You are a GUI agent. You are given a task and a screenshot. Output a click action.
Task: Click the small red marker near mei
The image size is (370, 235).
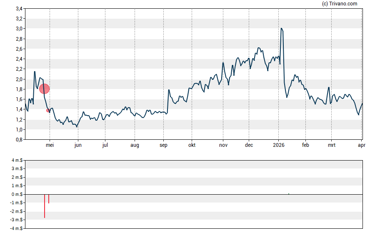click(48, 111)
